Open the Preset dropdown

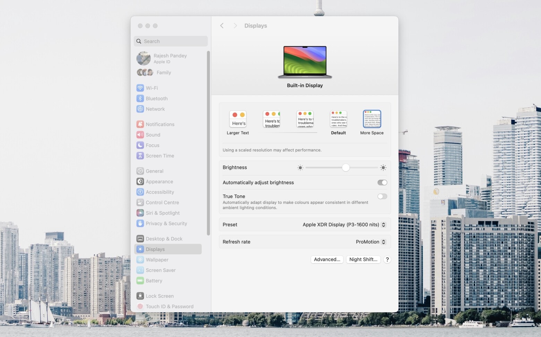click(383, 225)
